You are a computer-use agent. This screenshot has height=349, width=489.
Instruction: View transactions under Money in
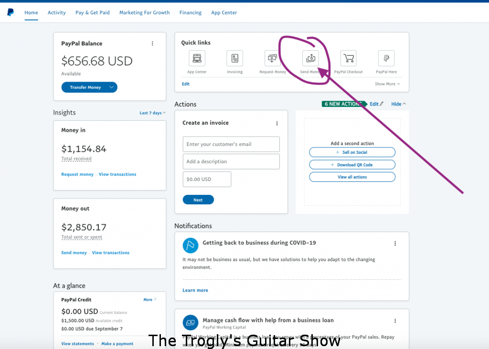point(117,174)
